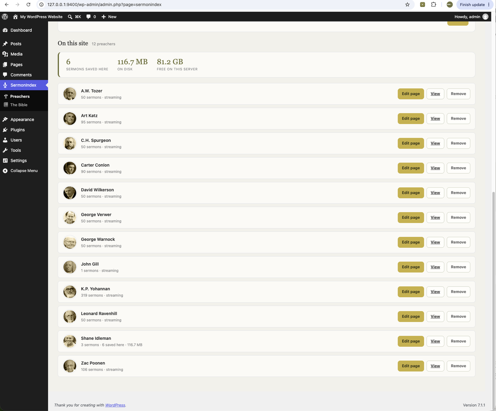Open the Media menu item
The image size is (496, 411).
click(16, 54)
